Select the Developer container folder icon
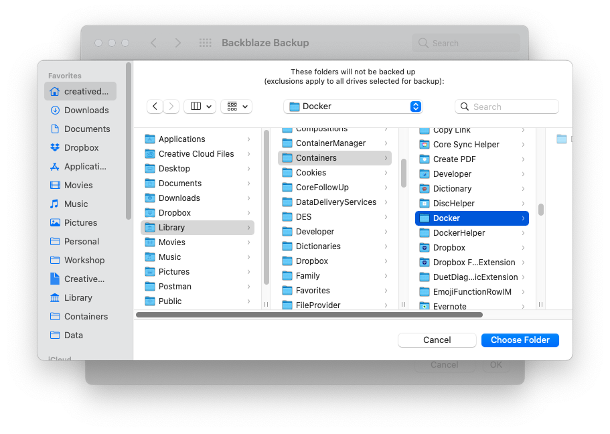The height and width of the screenshot is (434, 610). (425, 174)
